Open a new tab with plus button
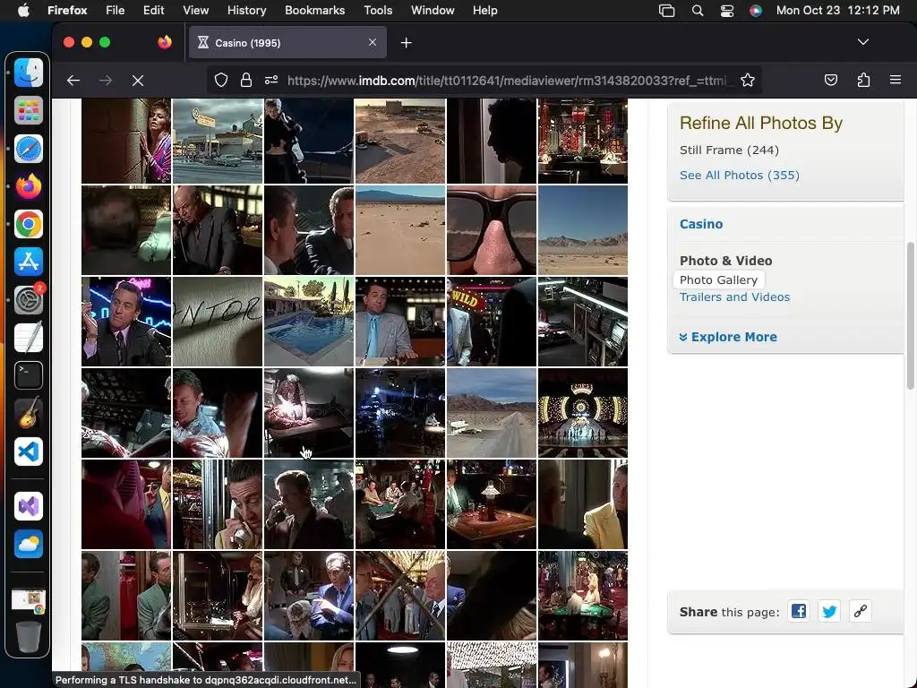Viewport: 917px width, 688px height. click(407, 43)
